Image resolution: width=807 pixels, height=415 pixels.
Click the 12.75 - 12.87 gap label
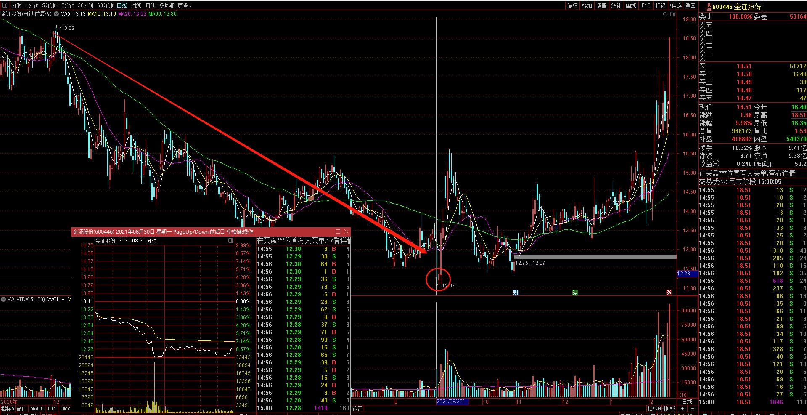point(530,263)
